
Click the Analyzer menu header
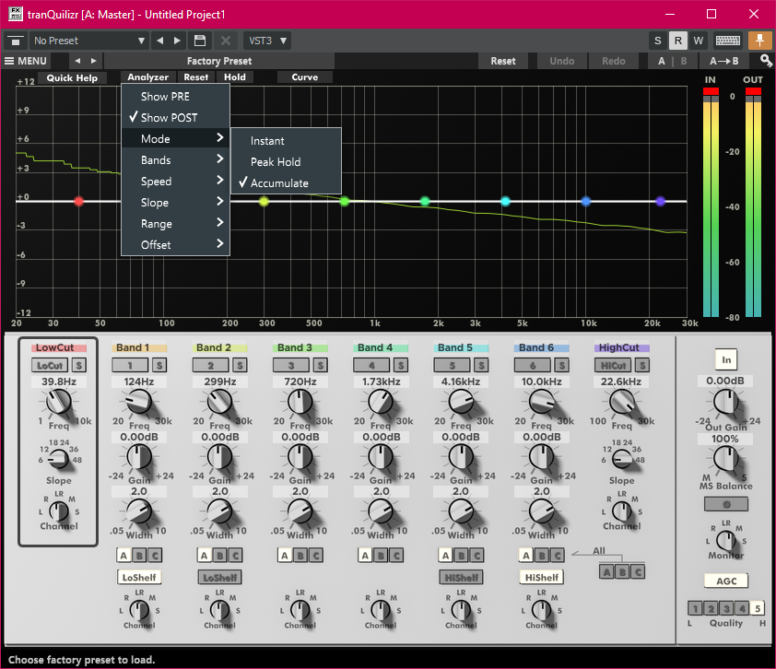click(148, 77)
